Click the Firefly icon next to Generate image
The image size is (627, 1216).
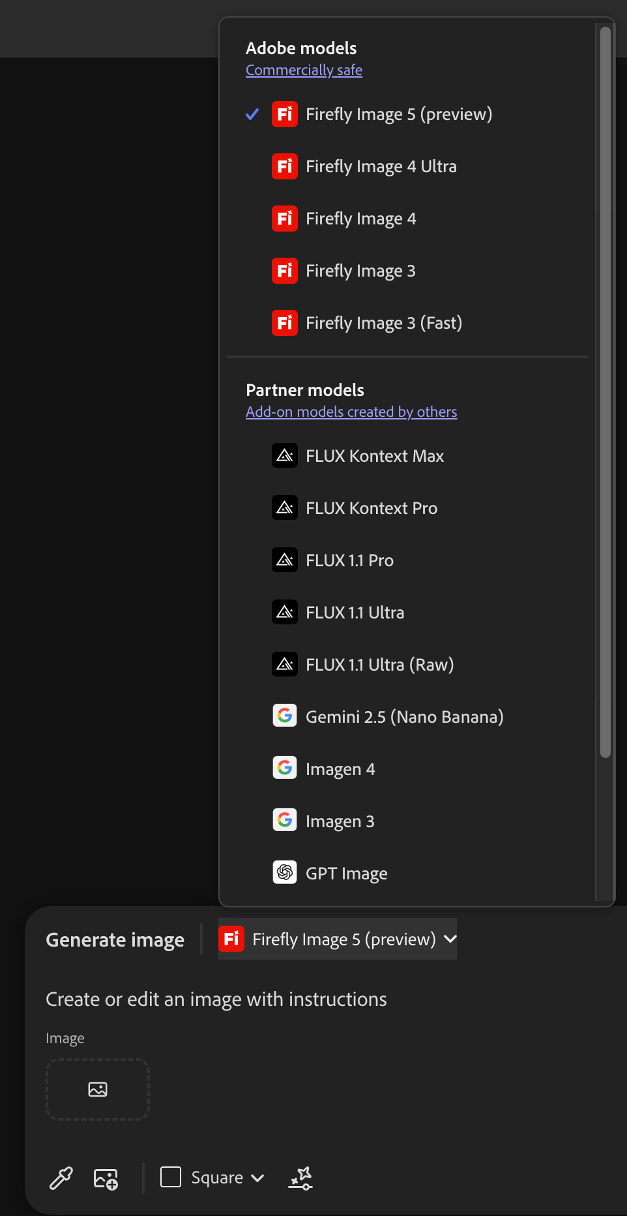[x=231, y=939]
